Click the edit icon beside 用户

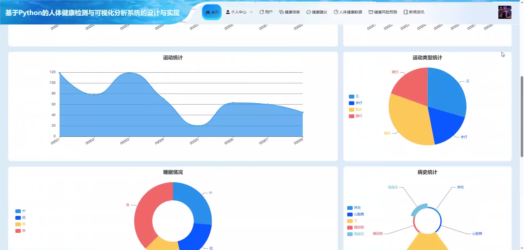262,12
